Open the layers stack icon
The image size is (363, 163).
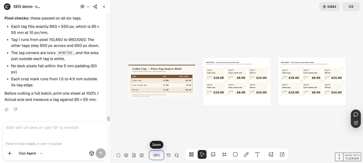pos(126,155)
